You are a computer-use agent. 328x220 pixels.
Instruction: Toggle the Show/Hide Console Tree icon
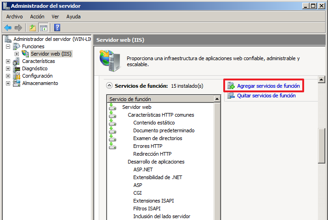coord(43,27)
